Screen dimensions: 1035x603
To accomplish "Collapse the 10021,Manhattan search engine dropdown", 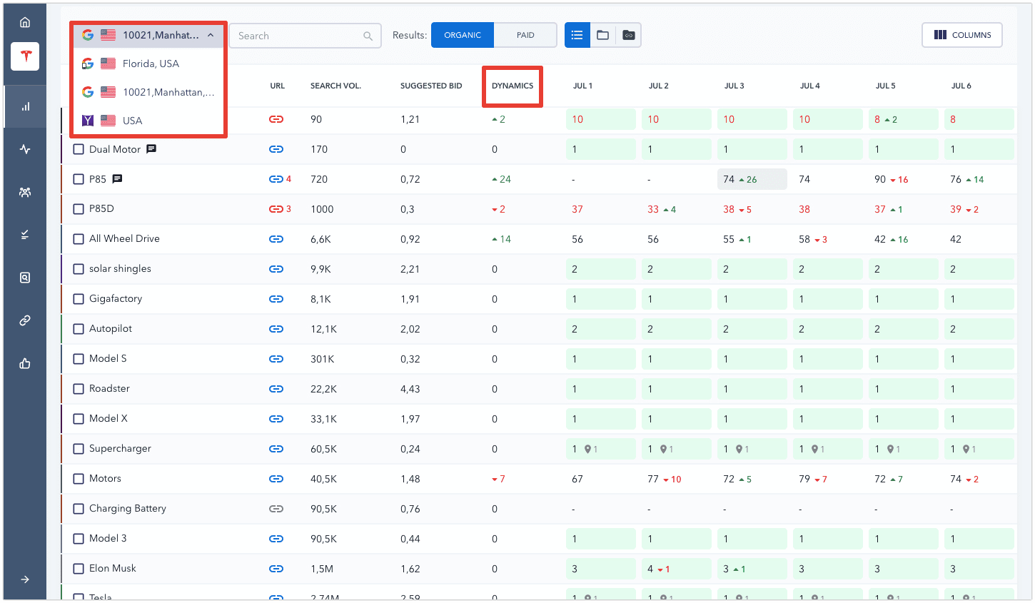I will 148,35.
